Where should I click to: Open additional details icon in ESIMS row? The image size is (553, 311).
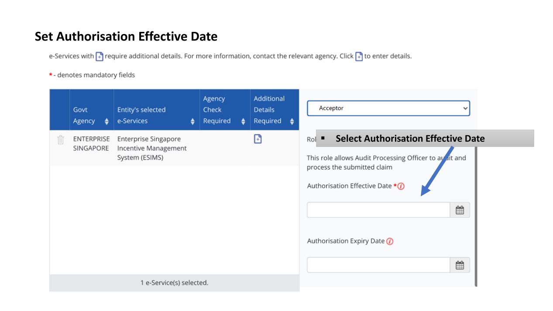coord(258,139)
